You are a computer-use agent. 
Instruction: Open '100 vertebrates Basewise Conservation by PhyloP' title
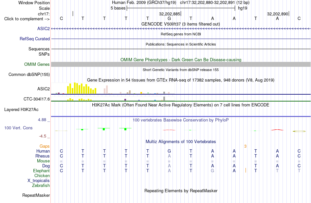[x=181, y=120]
